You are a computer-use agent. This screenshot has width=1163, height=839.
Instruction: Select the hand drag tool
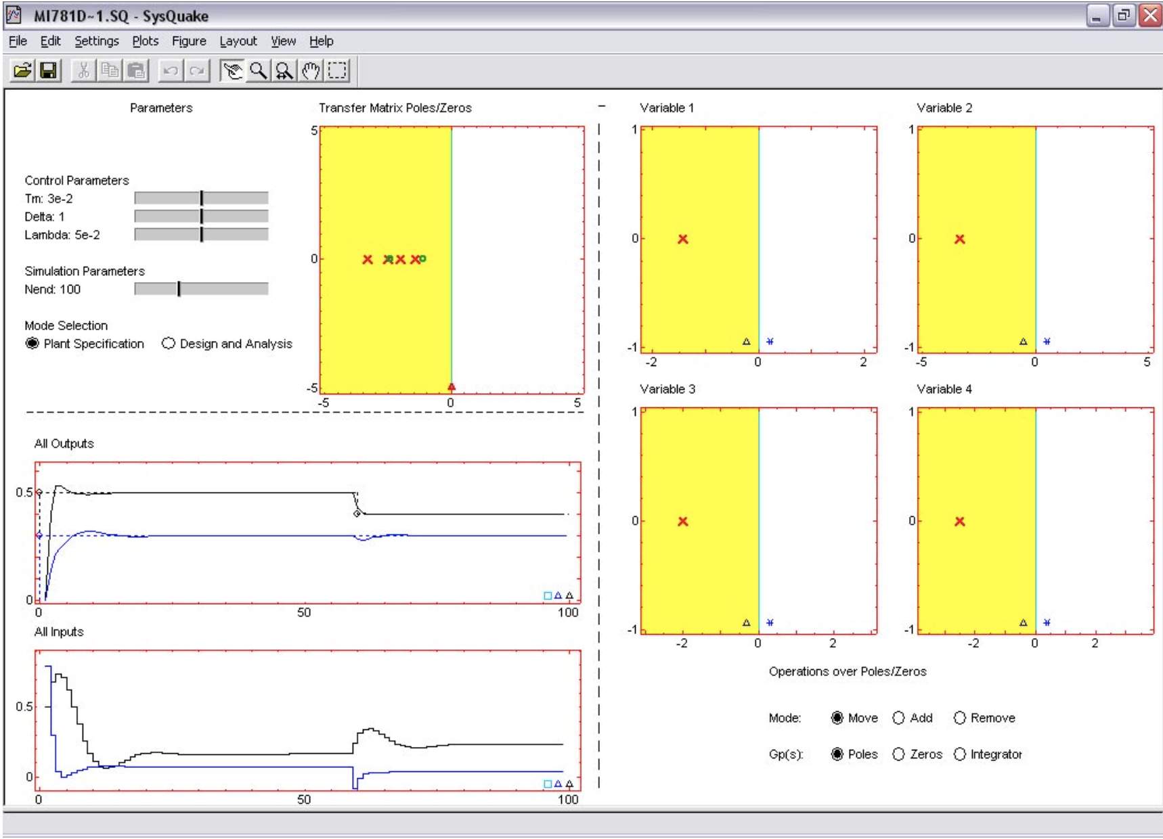pyautogui.click(x=311, y=70)
